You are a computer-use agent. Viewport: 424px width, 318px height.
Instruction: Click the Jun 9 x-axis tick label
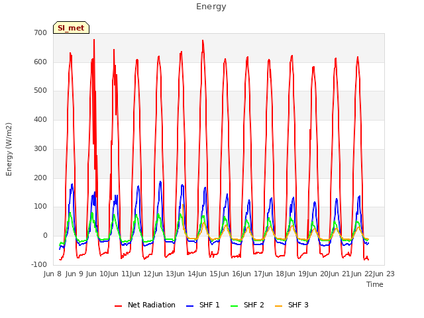pos(74,274)
